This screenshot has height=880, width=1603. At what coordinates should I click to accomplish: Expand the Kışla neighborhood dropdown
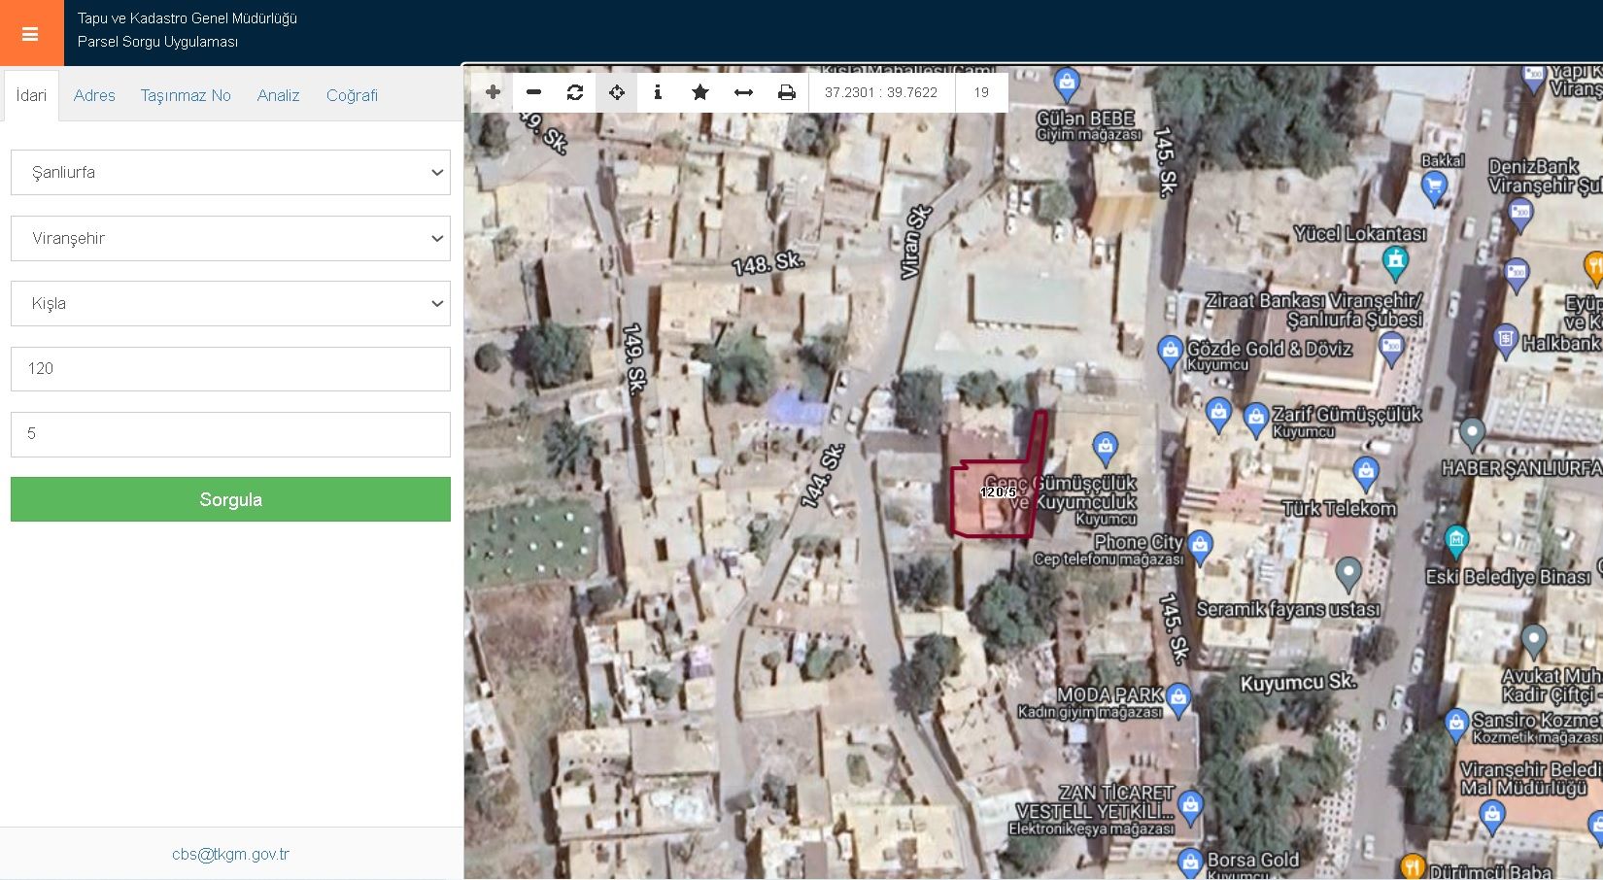230,303
